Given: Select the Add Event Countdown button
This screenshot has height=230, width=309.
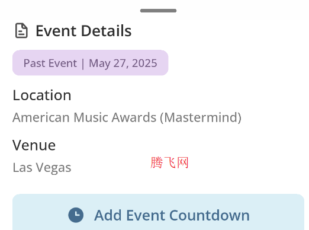Looking at the screenshot, I should (x=158, y=212).
